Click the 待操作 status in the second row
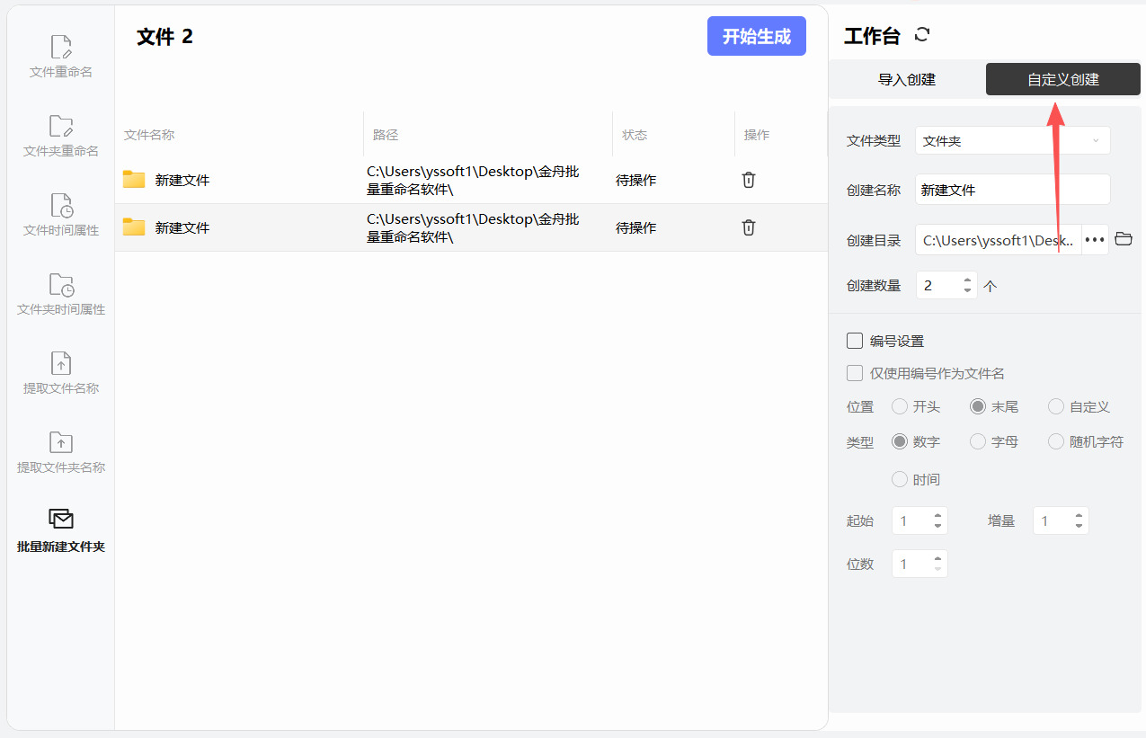 click(x=635, y=227)
